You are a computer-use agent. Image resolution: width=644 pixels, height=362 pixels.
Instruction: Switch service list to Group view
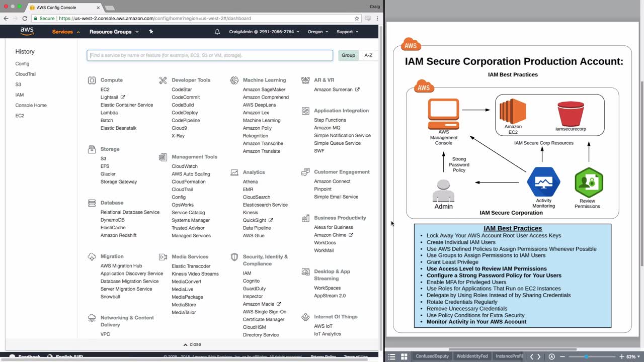tap(348, 55)
